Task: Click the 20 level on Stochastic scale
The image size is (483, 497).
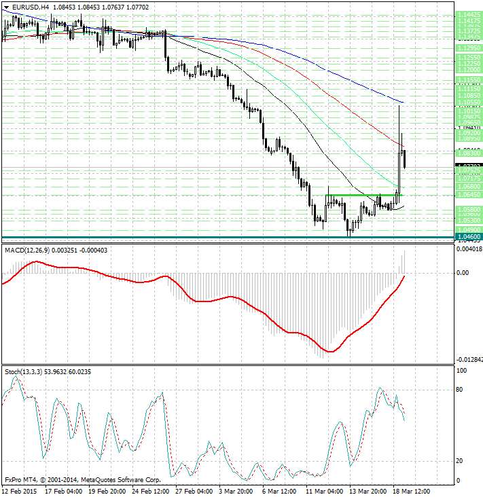Action: pyautogui.click(x=459, y=461)
